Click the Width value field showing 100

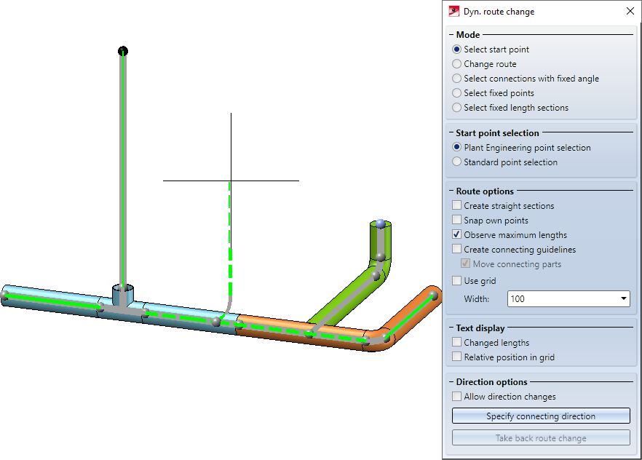(560, 298)
